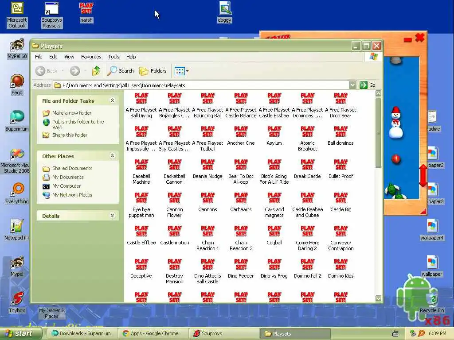This screenshot has width=454, height=340.
Task: Select the Notepad++ desktop icon
Action: pos(17,230)
